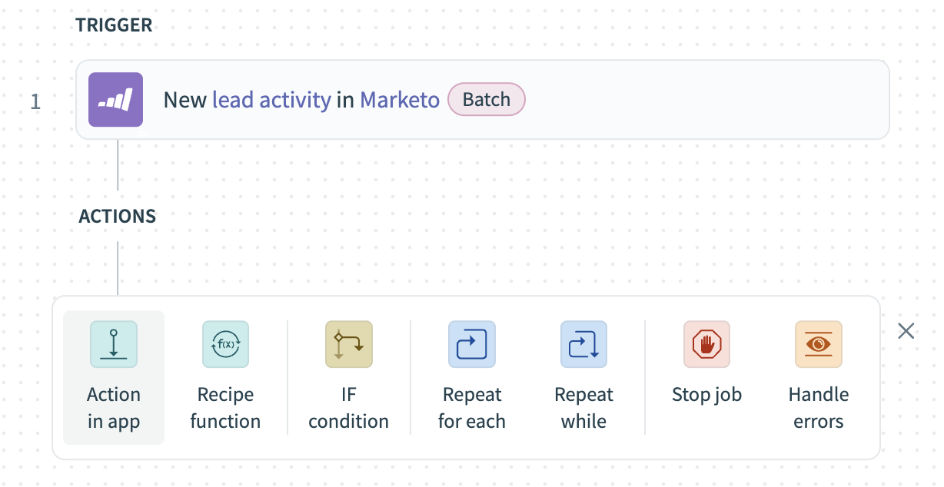Select the Action in app icon
Screen dimensions: 944x487
[113, 344]
